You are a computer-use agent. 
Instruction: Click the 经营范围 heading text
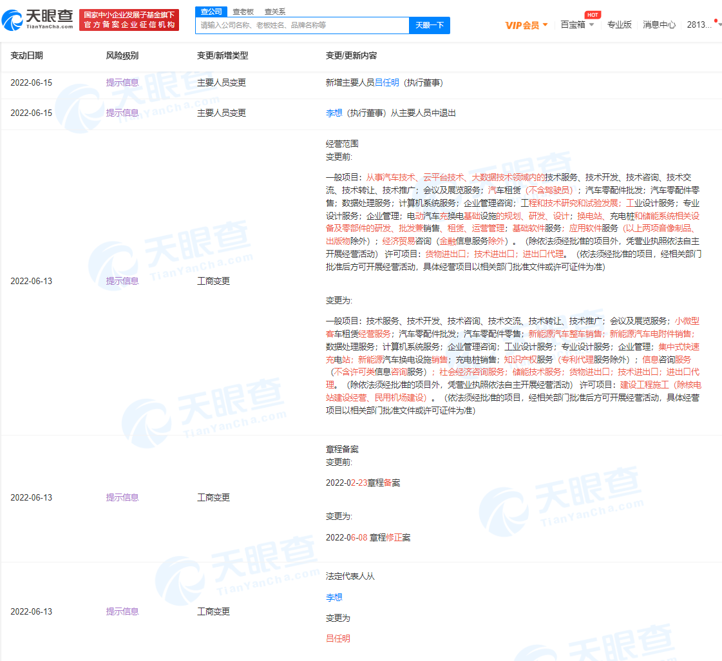point(342,144)
